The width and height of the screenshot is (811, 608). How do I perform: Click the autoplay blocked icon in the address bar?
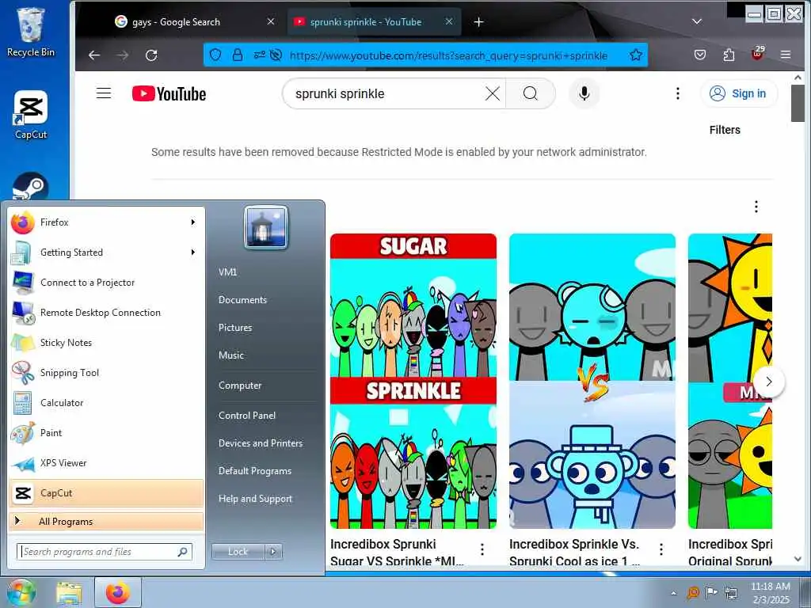click(x=276, y=55)
